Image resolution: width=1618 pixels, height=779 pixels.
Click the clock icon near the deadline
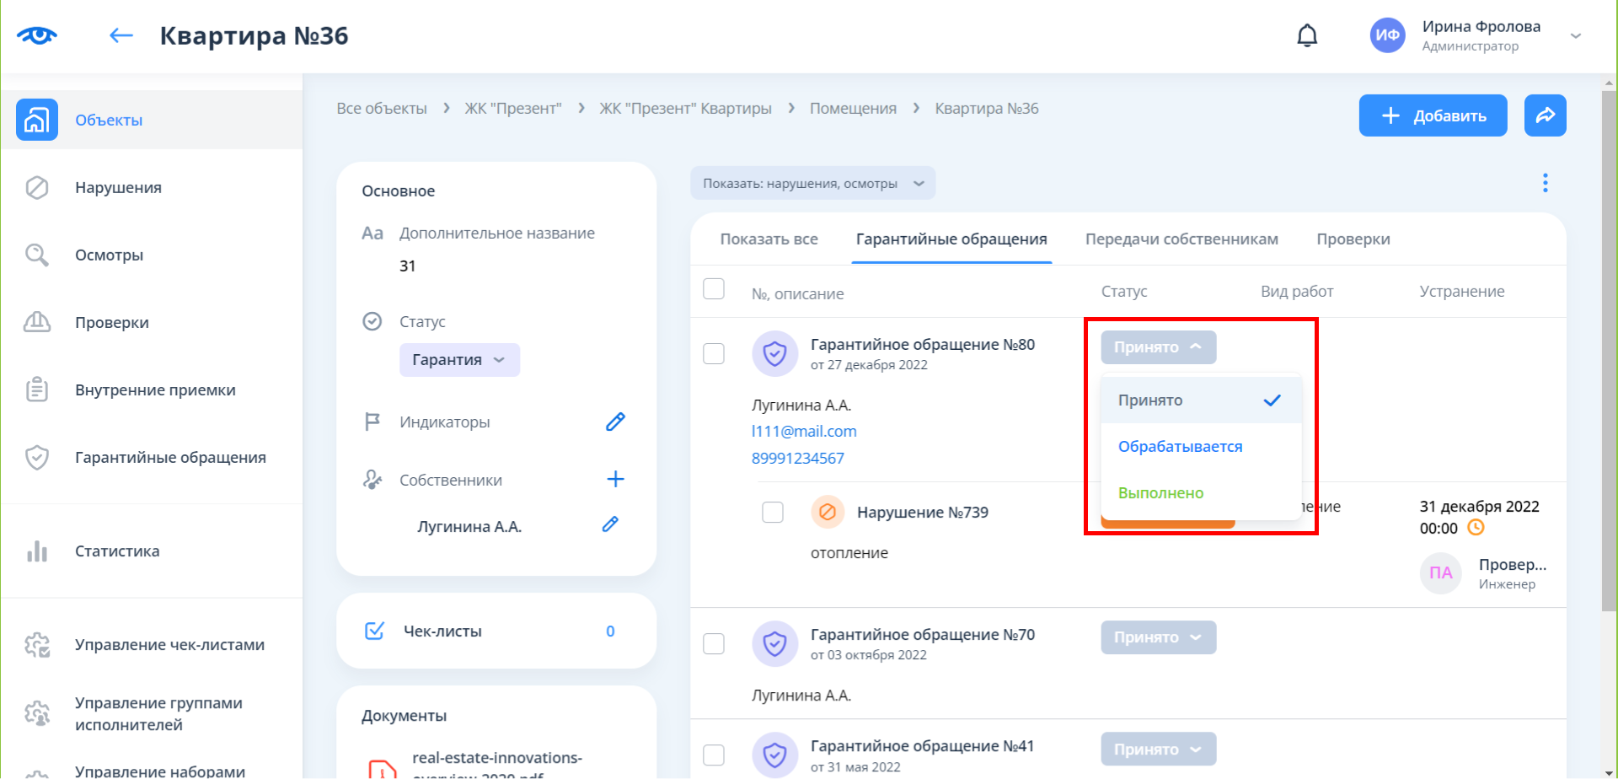click(1476, 528)
